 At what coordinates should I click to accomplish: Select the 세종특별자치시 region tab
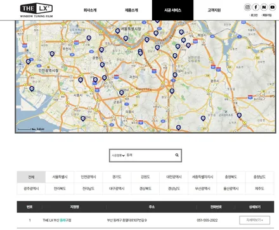202,177
